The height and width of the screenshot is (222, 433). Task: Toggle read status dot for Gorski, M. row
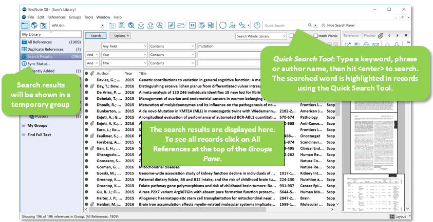tap(86, 173)
